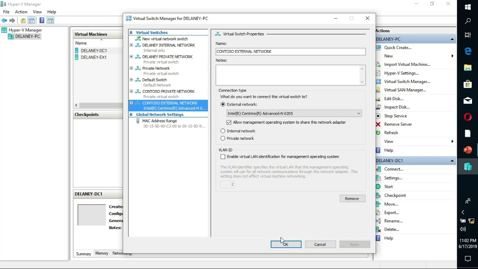Select MAC Address Range setting
478x269 pixels.
159,121
